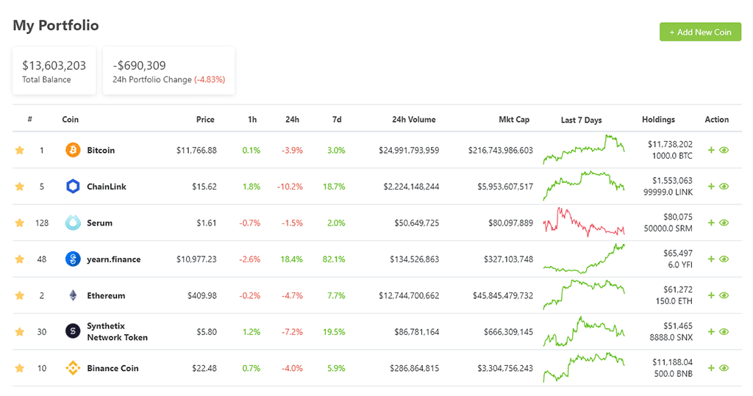Click the yearn.finance coin logo
The image size is (753, 396).
tap(73, 259)
